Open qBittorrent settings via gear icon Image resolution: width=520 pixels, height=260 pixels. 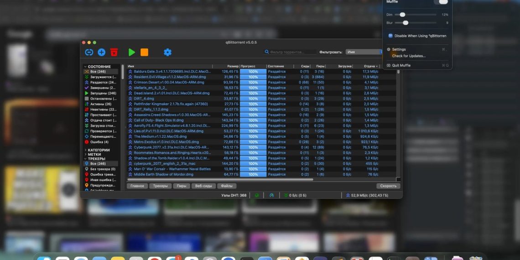tap(167, 52)
